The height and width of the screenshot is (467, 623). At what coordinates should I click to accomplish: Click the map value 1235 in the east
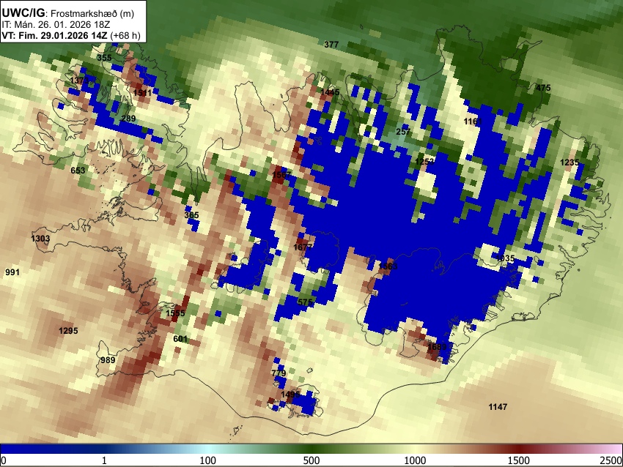click(x=569, y=162)
